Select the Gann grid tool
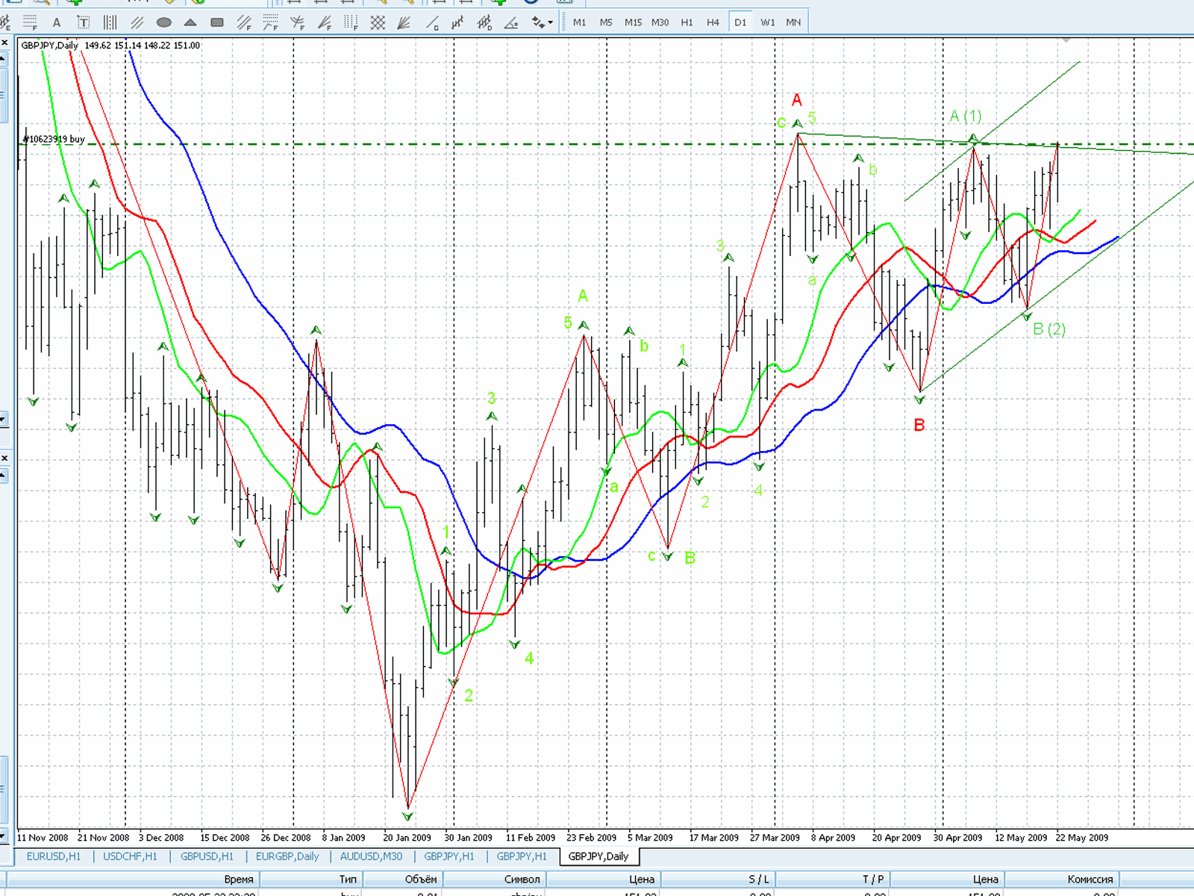The width and height of the screenshot is (1194, 896). [x=378, y=22]
